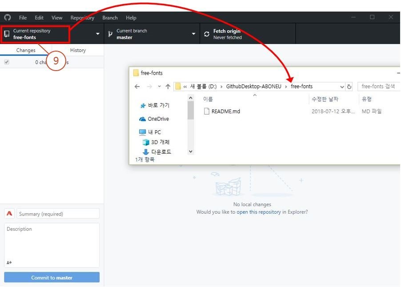
Task: Click the folder icon in address bar
Action: [178, 86]
